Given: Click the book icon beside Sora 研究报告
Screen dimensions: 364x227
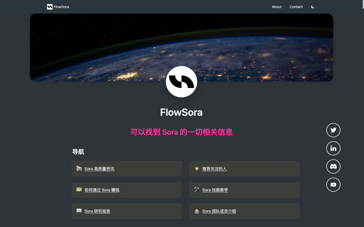Looking at the screenshot, I should point(79,211).
